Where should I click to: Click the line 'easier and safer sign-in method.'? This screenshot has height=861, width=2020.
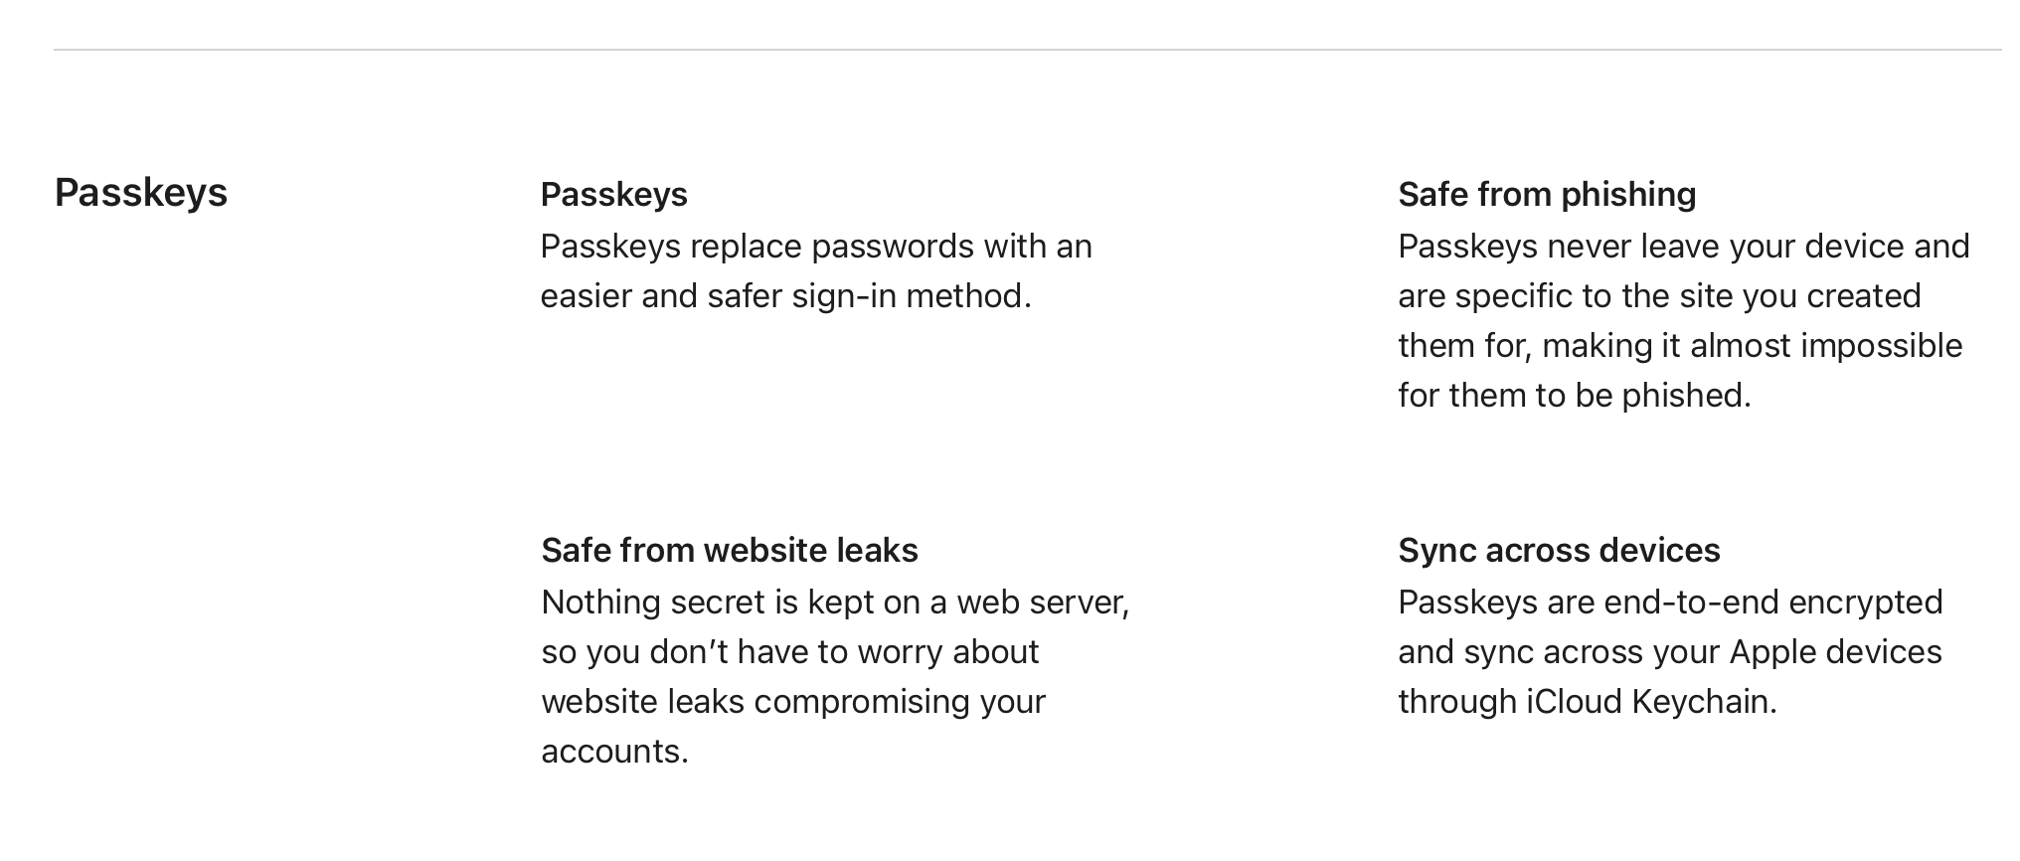786,296
